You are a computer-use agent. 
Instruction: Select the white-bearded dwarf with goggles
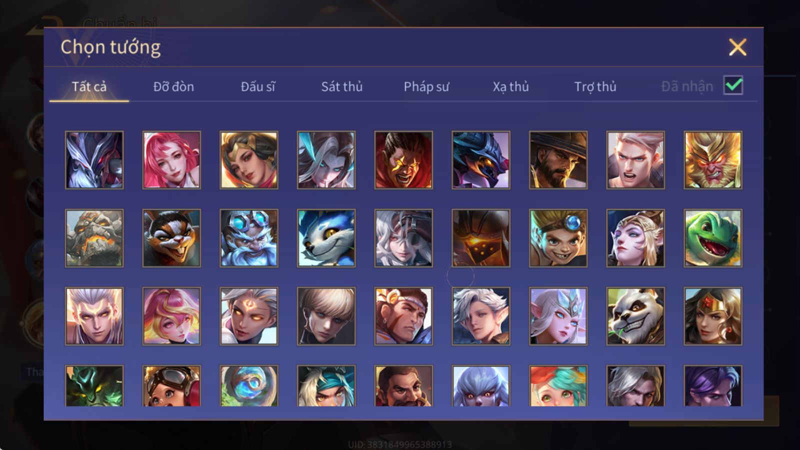pyautogui.click(x=249, y=238)
